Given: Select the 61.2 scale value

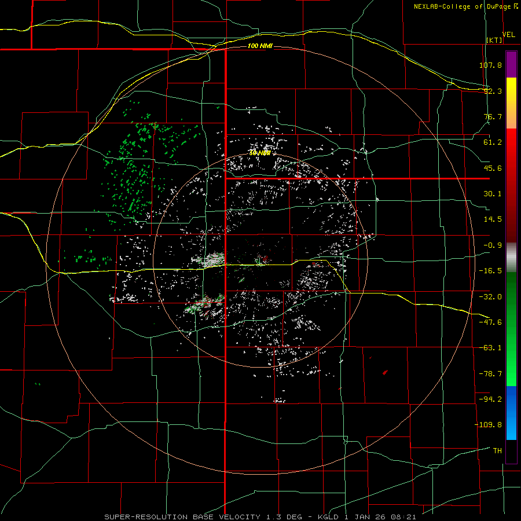Looking at the screenshot, I should point(493,142).
